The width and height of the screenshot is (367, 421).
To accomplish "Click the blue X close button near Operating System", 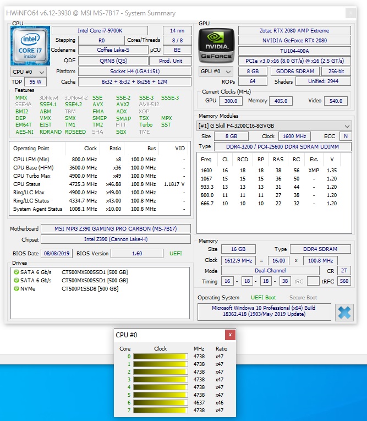I will 344,312.
